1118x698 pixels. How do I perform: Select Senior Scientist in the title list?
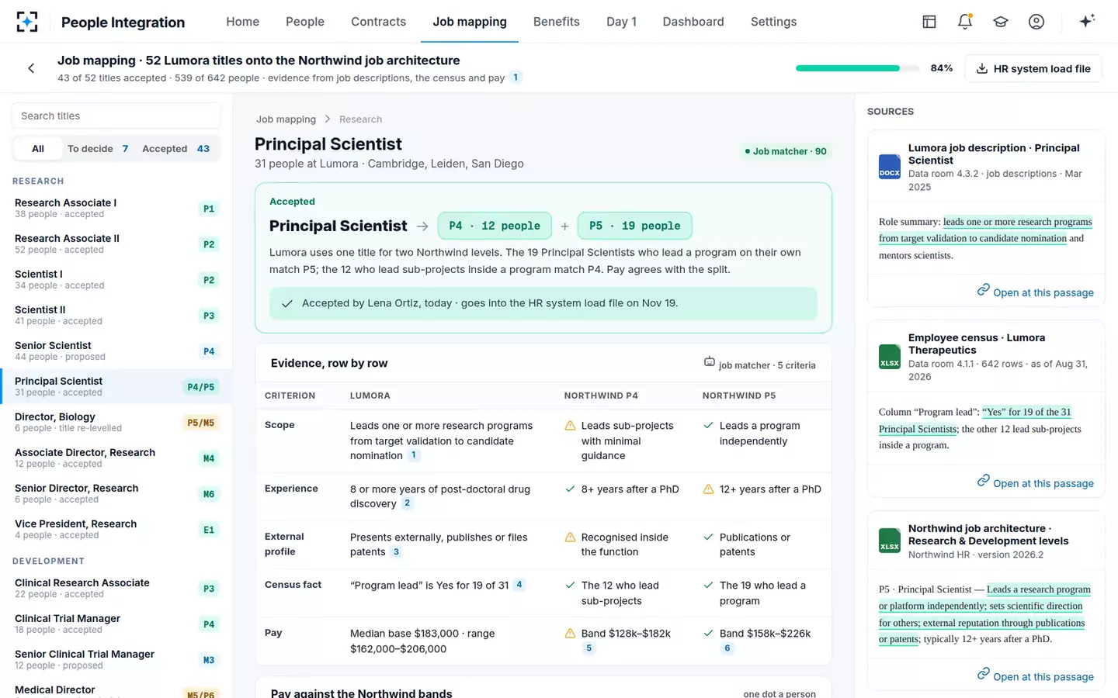pyautogui.click(x=116, y=351)
